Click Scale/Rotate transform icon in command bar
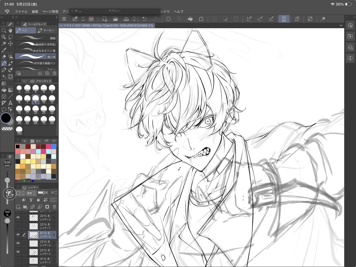Image resolution: width=356 pixels, height=267 pixels. point(201,19)
